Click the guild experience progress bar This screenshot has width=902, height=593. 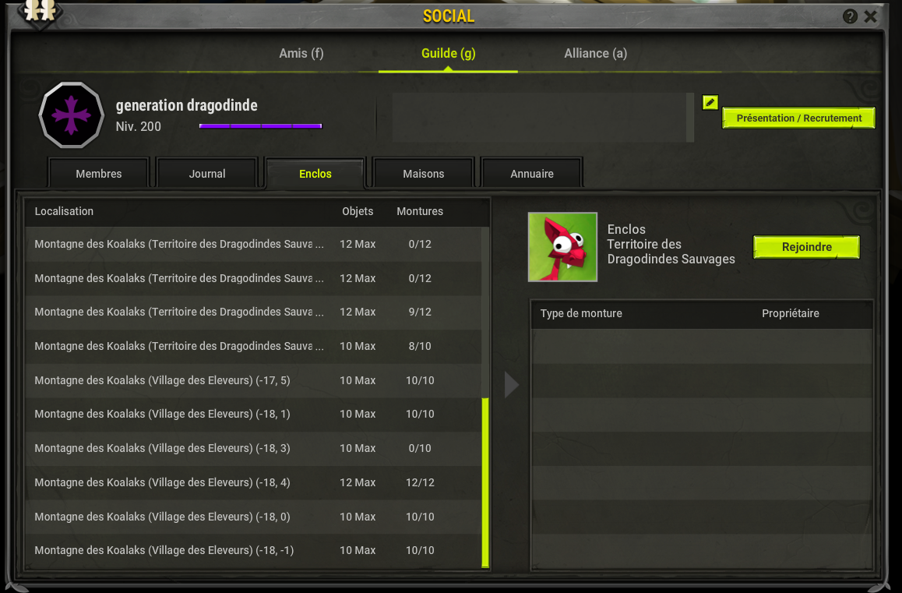click(261, 125)
